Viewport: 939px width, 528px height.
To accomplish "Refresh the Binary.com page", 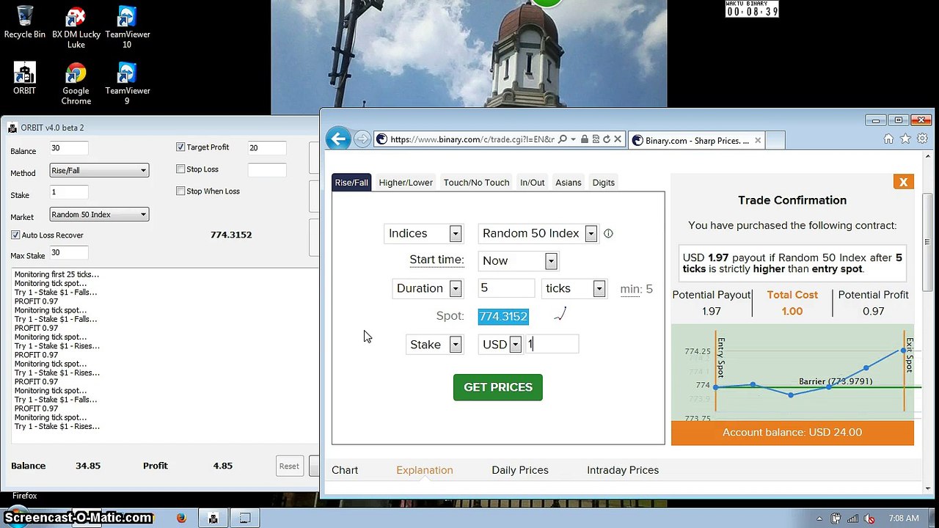I will [607, 139].
